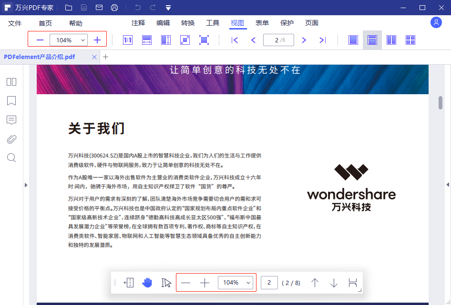The width and height of the screenshot is (451, 305).
Task: Select the hand tool in floating toolbar
Action: pyautogui.click(x=147, y=282)
